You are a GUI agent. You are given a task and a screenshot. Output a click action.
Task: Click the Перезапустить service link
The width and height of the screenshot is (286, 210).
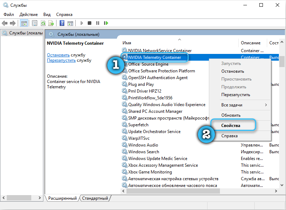coord(61,60)
